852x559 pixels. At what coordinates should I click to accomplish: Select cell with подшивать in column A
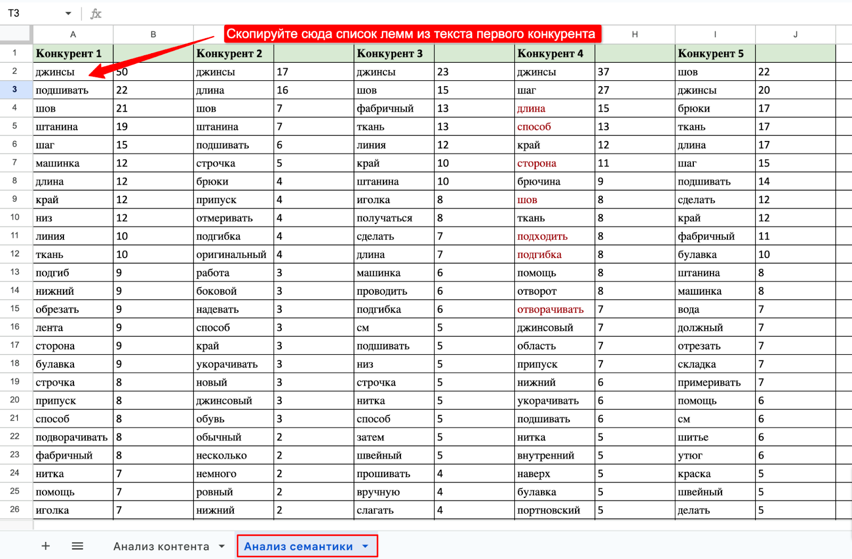pos(73,90)
